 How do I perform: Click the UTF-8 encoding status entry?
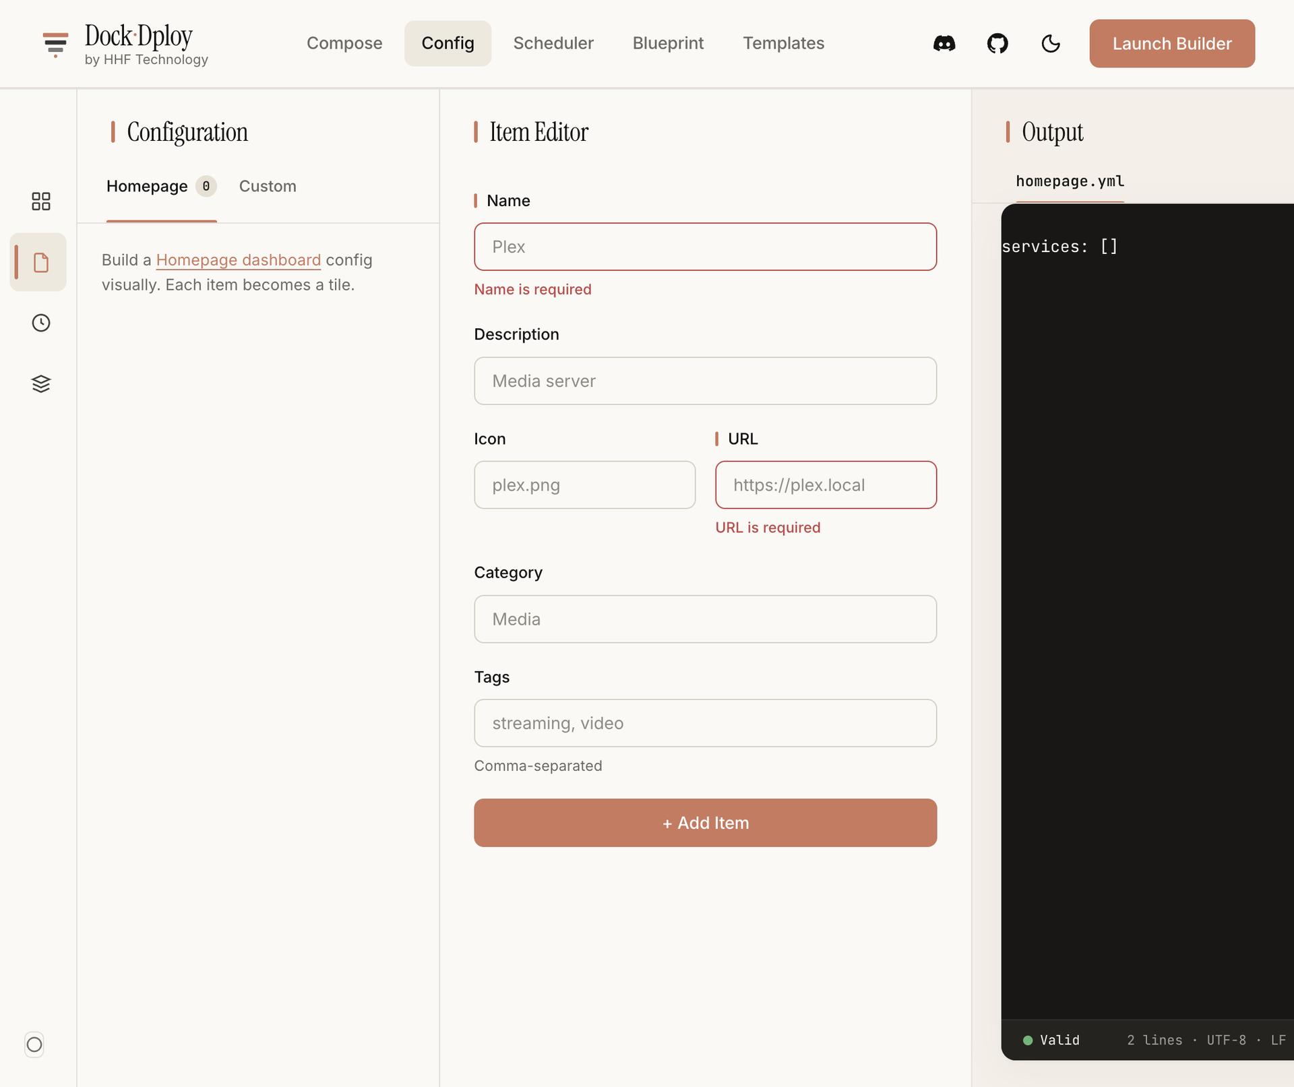tap(1226, 1041)
